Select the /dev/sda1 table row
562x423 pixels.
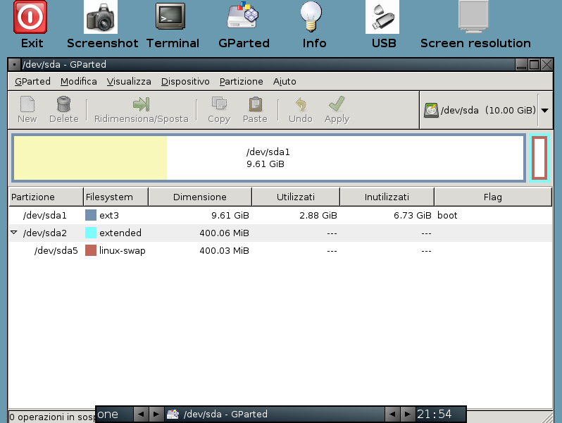(x=280, y=215)
